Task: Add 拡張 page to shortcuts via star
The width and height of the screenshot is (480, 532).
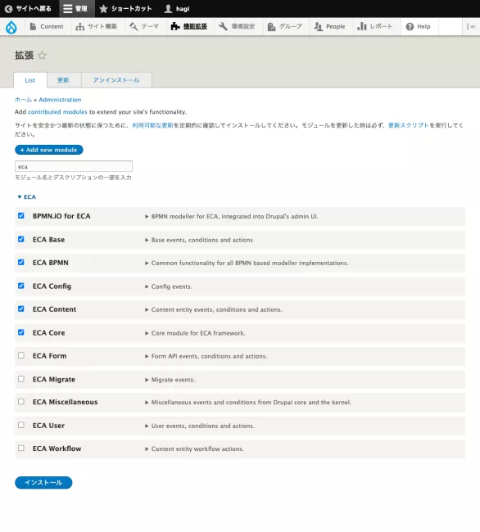Action: (x=42, y=55)
